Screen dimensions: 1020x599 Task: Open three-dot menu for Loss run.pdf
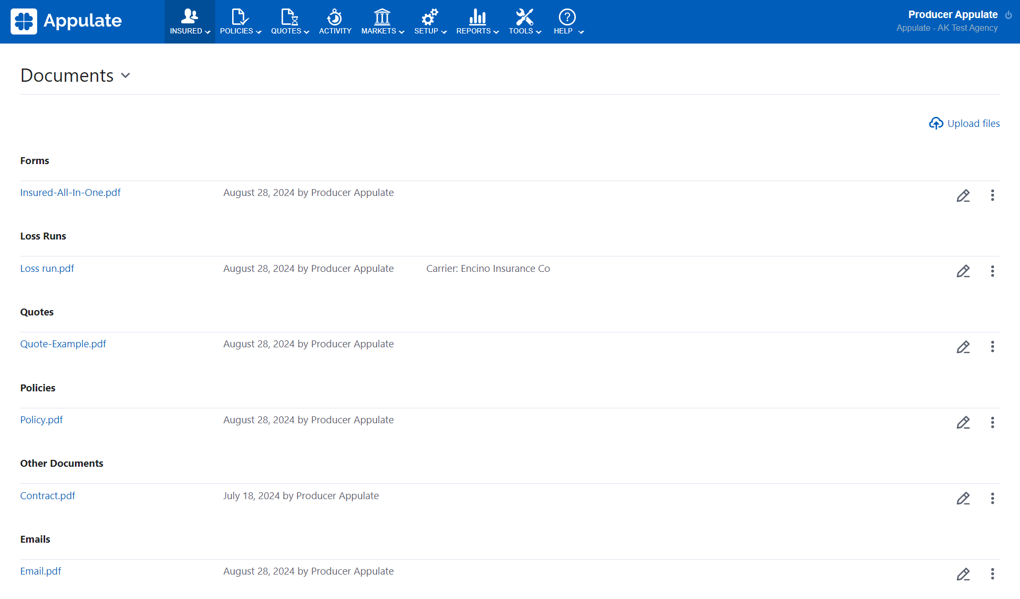click(992, 271)
